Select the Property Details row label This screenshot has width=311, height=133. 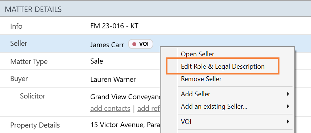point(35,125)
